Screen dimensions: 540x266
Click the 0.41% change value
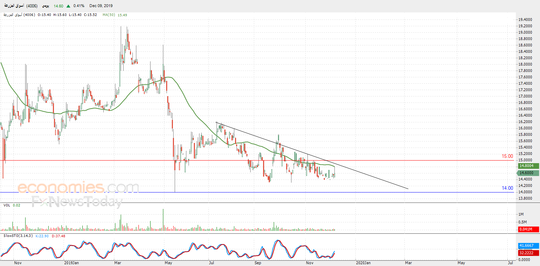[79, 6]
